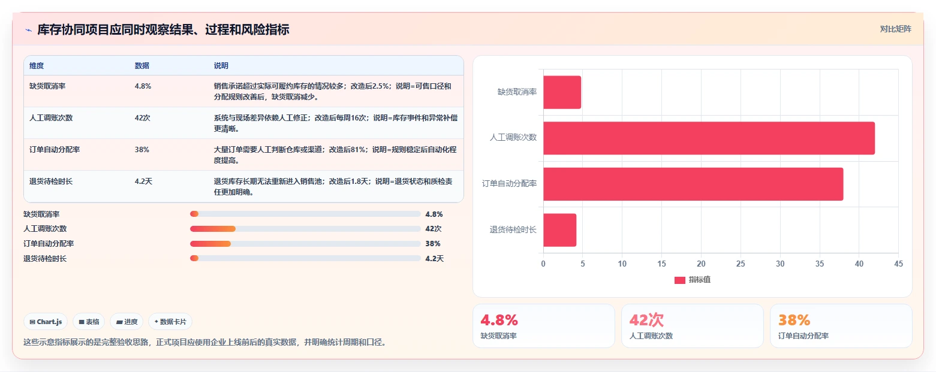
Task: Click the 4.2天 table cell
Action: (143, 182)
